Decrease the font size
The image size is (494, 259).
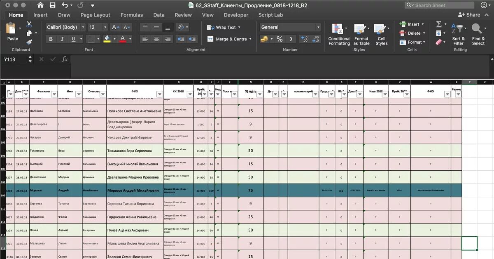coord(128,27)
